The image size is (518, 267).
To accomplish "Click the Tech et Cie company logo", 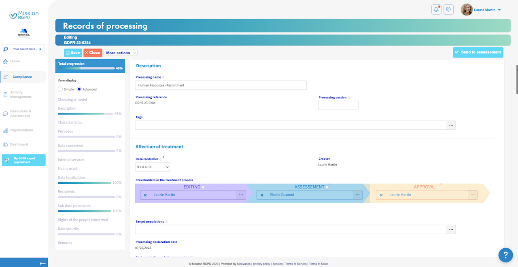I will (23, 33).
